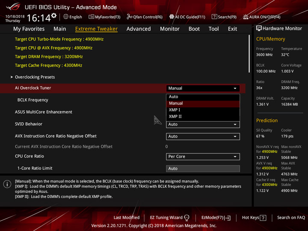Click the Hot Keys question icon
Viewport: 308px width, 231px height.
pos(263,218)
